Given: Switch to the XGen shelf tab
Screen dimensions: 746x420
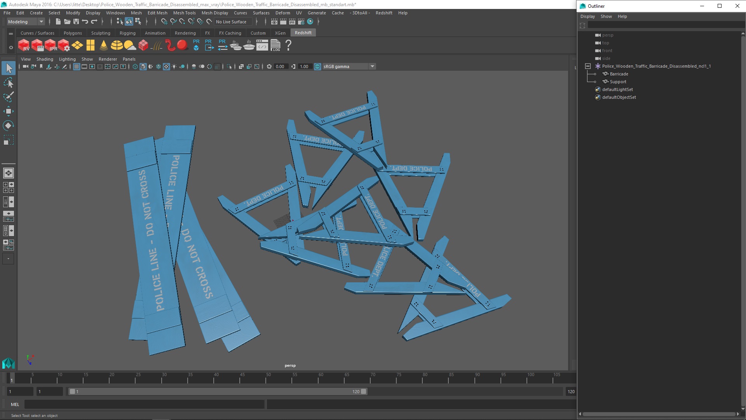Looking at the screenshot, I should 280,33.
